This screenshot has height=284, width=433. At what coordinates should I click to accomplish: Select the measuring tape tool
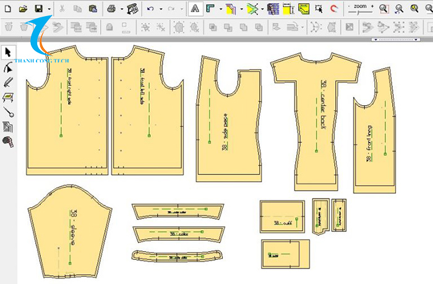pyautogui.click(x=8, y=142)
